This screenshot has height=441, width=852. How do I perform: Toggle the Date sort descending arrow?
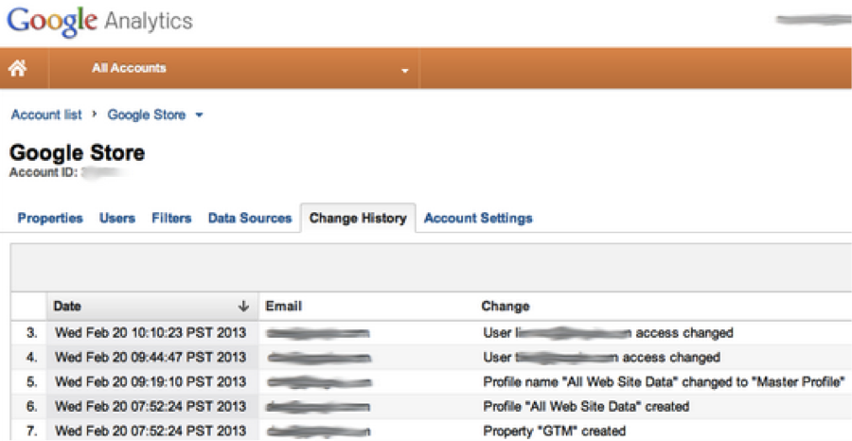click(x=243, y=307)
